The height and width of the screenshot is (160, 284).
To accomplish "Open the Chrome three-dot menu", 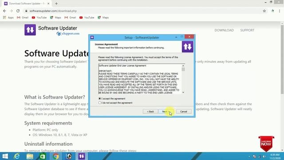I will point(280,11).
